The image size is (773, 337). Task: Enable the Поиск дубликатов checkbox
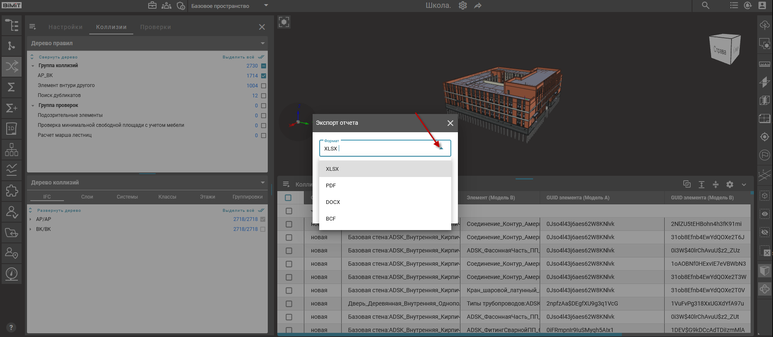(x=264, y=96)
